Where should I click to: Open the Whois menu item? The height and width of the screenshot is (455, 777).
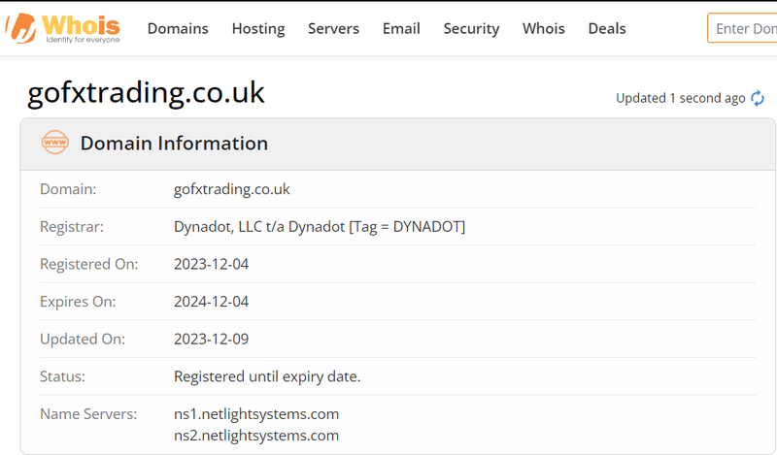click(x=544, y=29)
